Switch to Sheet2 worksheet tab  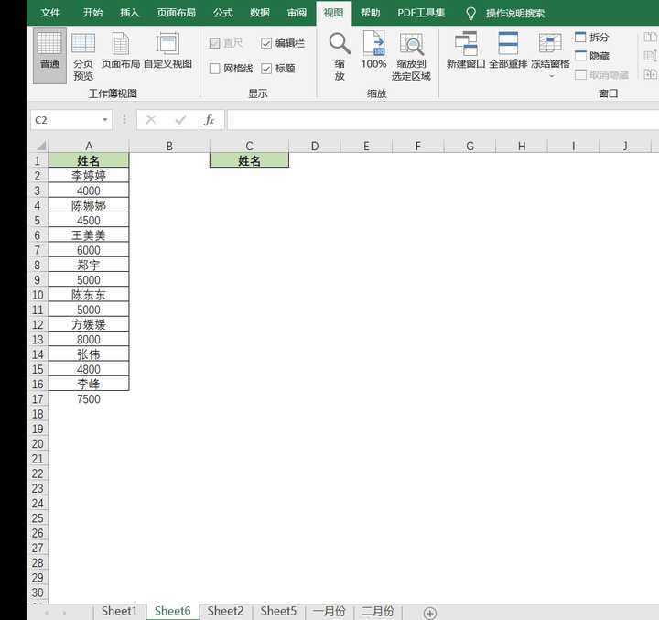(225, 611)
